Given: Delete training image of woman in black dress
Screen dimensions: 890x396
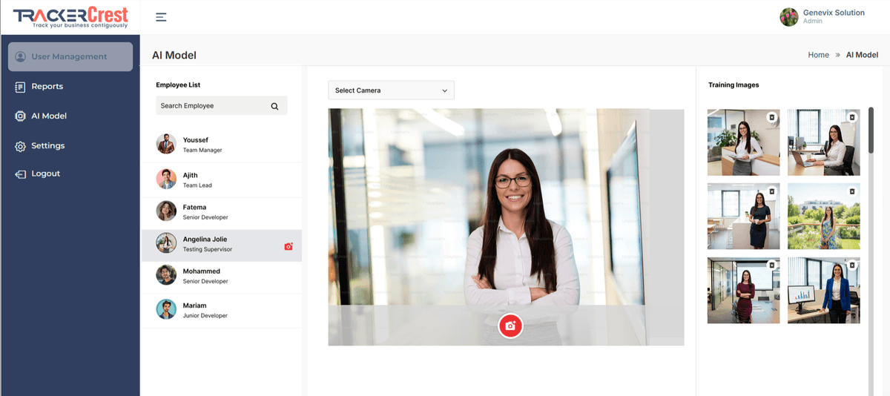Looking at the screenshot, I should (771, 191).
